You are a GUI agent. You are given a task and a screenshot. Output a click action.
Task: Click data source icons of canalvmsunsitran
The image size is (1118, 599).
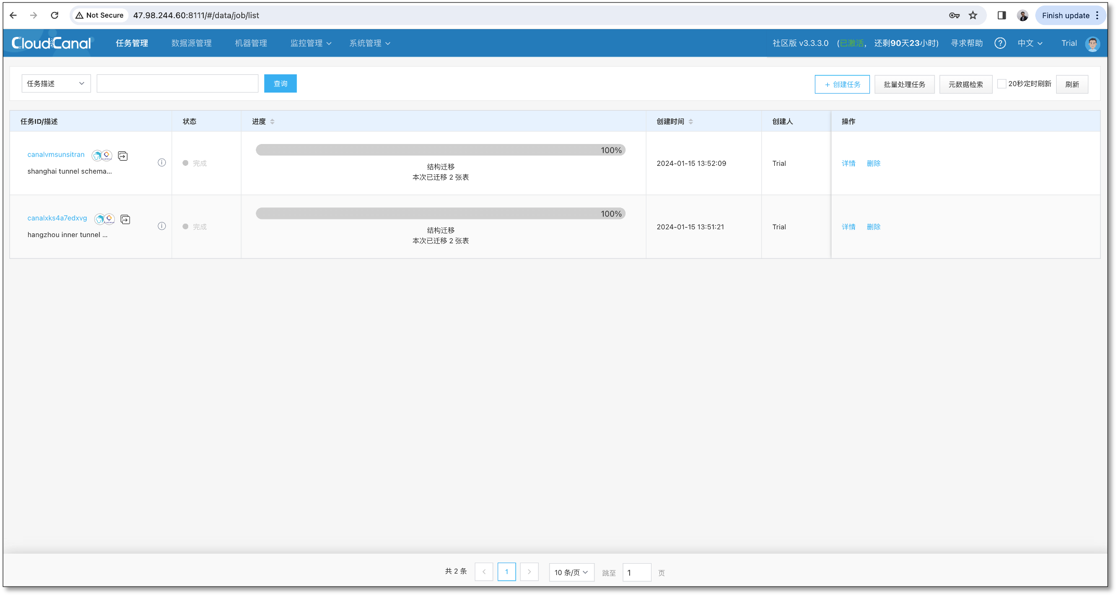102,155
